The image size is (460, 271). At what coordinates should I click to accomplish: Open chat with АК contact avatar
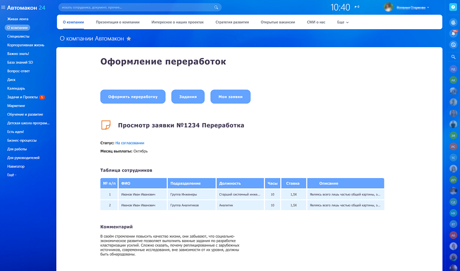tap(453, 80)
